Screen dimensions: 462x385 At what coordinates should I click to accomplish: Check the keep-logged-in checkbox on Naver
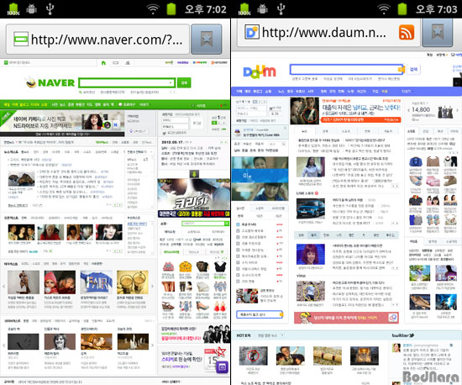pyautogui.click(x=164, y=133)
